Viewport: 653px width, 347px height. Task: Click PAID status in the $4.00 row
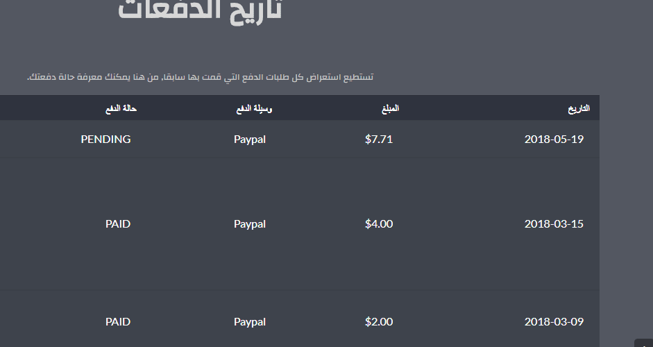(x=118, y=223)
